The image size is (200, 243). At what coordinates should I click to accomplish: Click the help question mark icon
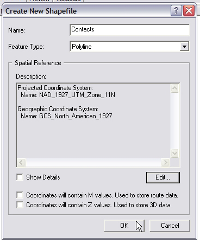(x=176, y=11)
